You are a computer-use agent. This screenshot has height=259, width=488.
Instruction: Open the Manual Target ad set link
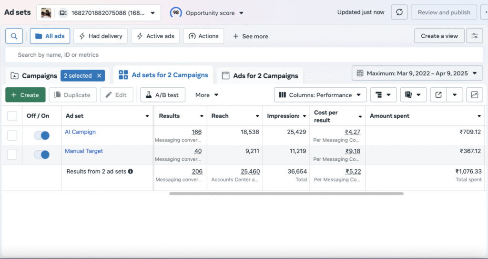point(84,151)
